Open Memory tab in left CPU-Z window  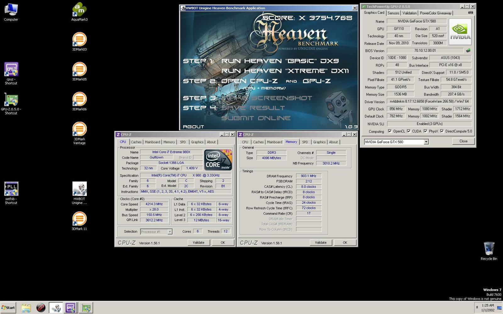coord(169,142)
